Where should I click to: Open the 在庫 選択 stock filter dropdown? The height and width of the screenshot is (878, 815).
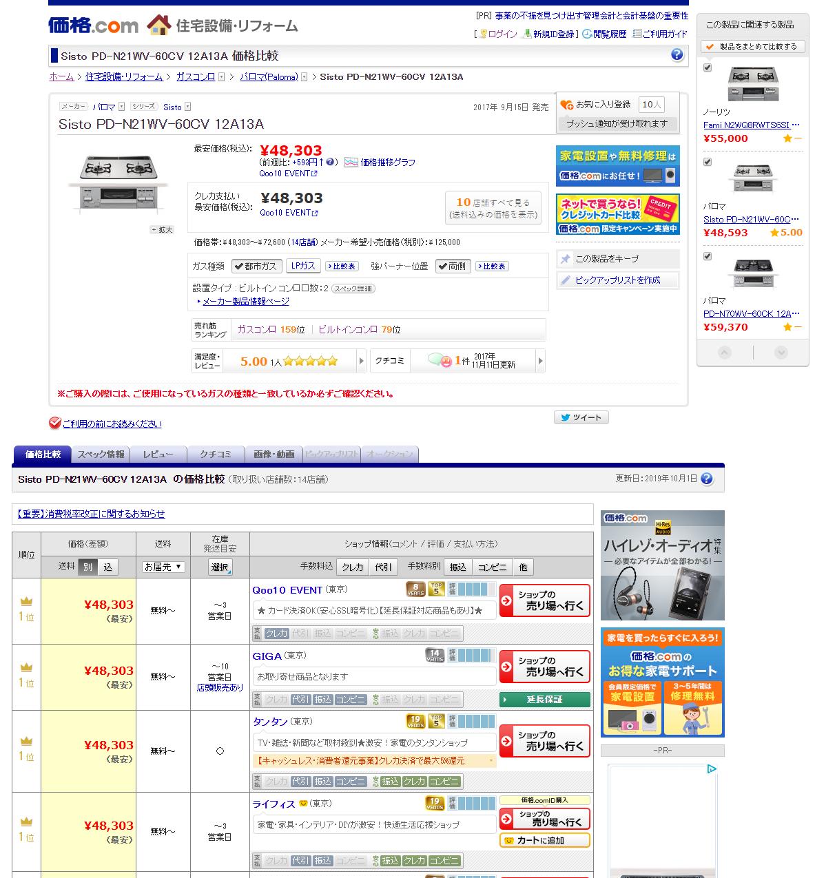220,567
